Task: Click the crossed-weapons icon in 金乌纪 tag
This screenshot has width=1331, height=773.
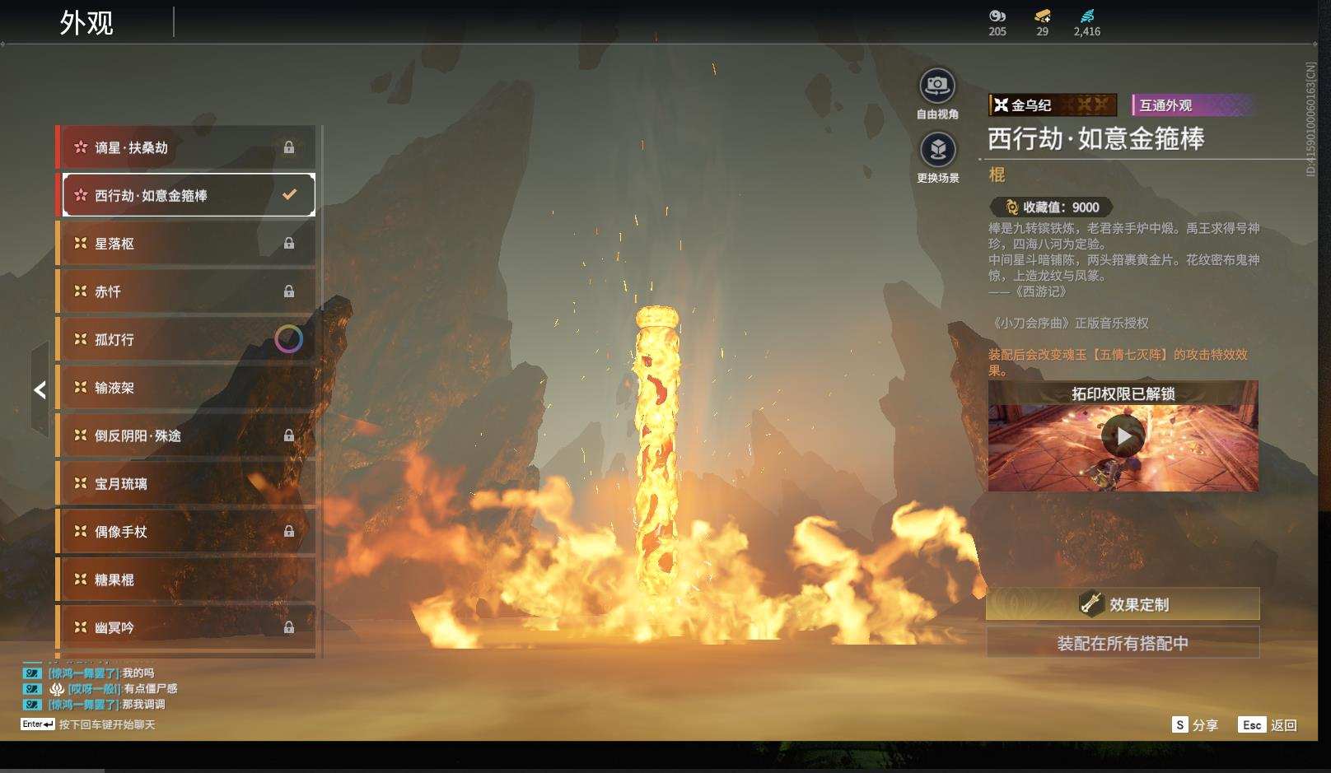Action: pos(1001,105)
